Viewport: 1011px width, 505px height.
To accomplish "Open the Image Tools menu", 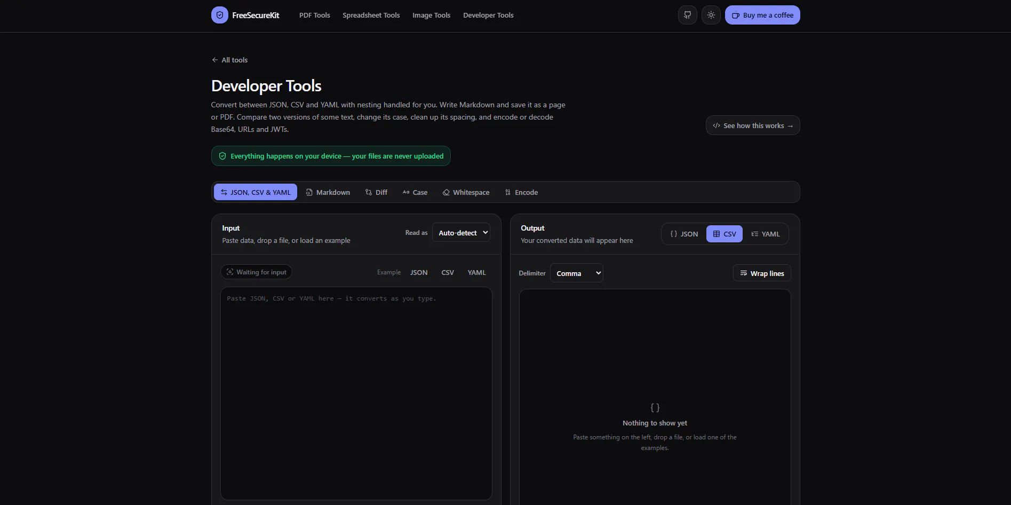I will (431, 15).
